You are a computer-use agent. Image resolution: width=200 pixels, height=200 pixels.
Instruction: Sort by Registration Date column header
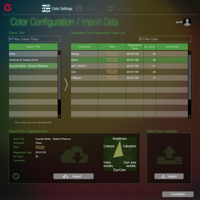135,47
